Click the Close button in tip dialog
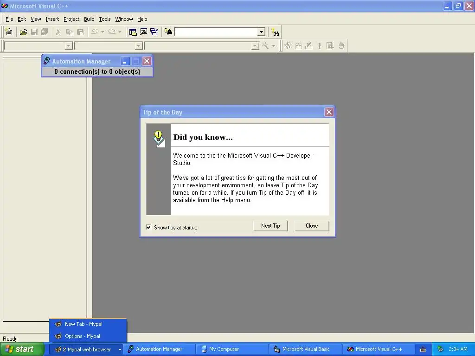 312,226
